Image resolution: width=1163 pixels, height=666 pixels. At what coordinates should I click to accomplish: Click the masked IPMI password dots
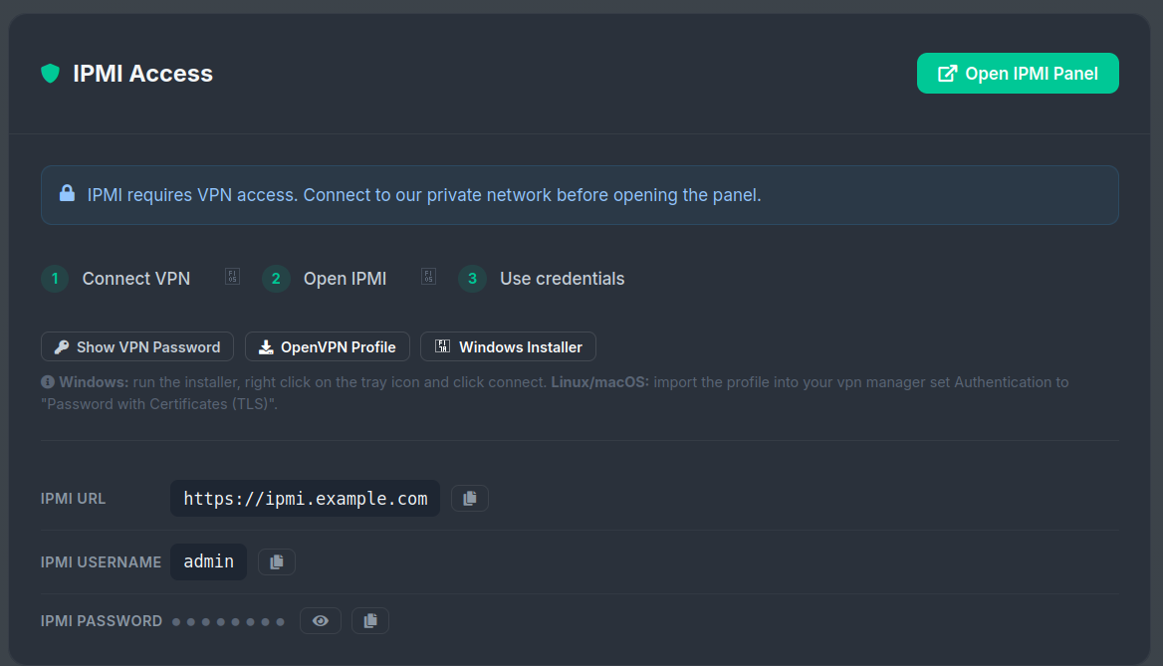tap(228, 621)
